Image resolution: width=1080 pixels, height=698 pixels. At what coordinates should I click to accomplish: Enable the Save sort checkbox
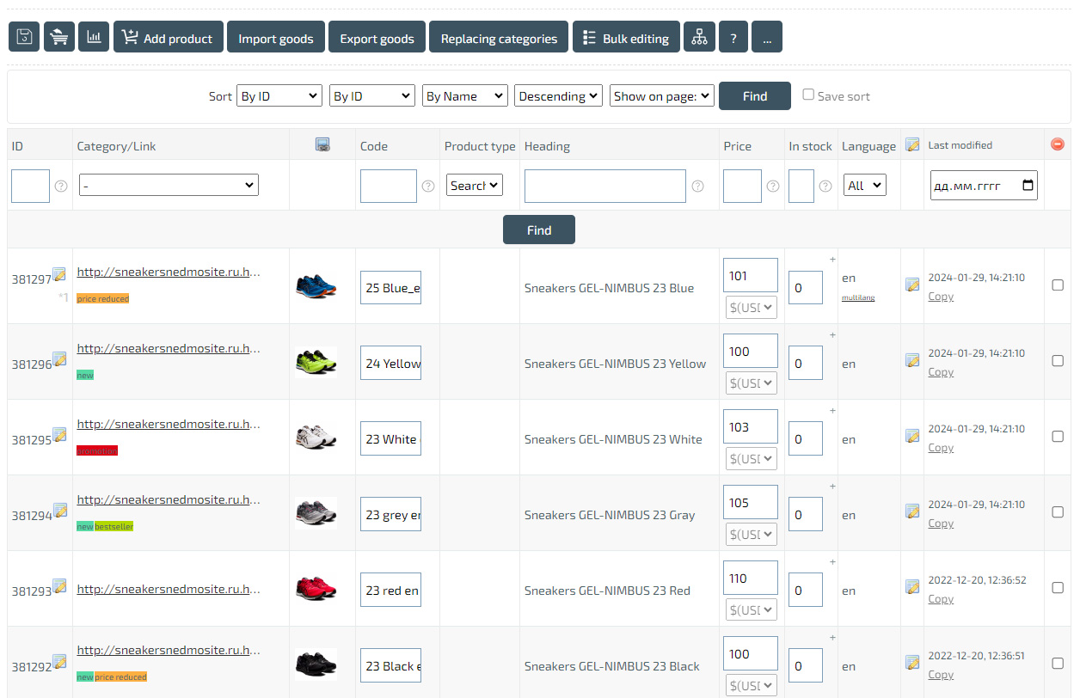pyautogui.click(x=808, y=95)
